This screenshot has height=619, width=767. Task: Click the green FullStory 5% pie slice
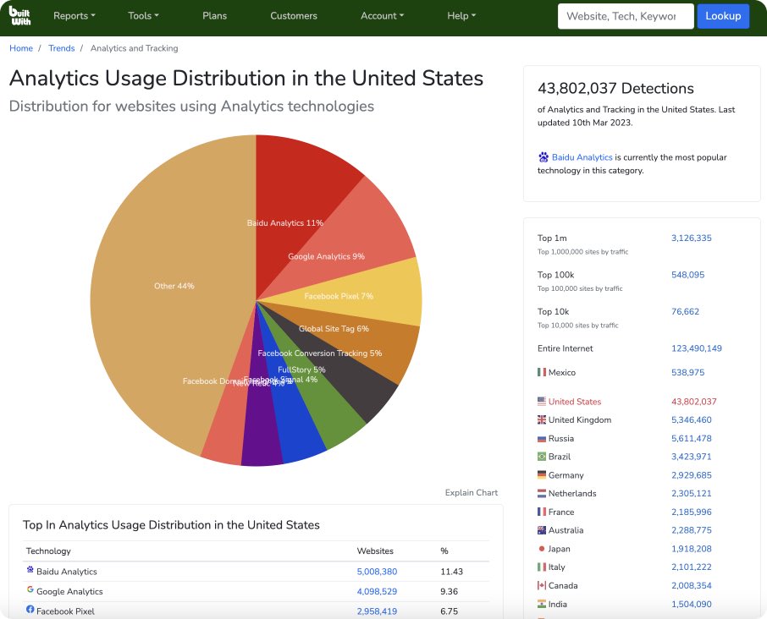(333, 420)
